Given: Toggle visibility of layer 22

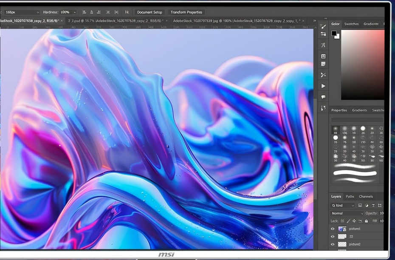Looking at the screenshot, I should [x=333, y=237].
